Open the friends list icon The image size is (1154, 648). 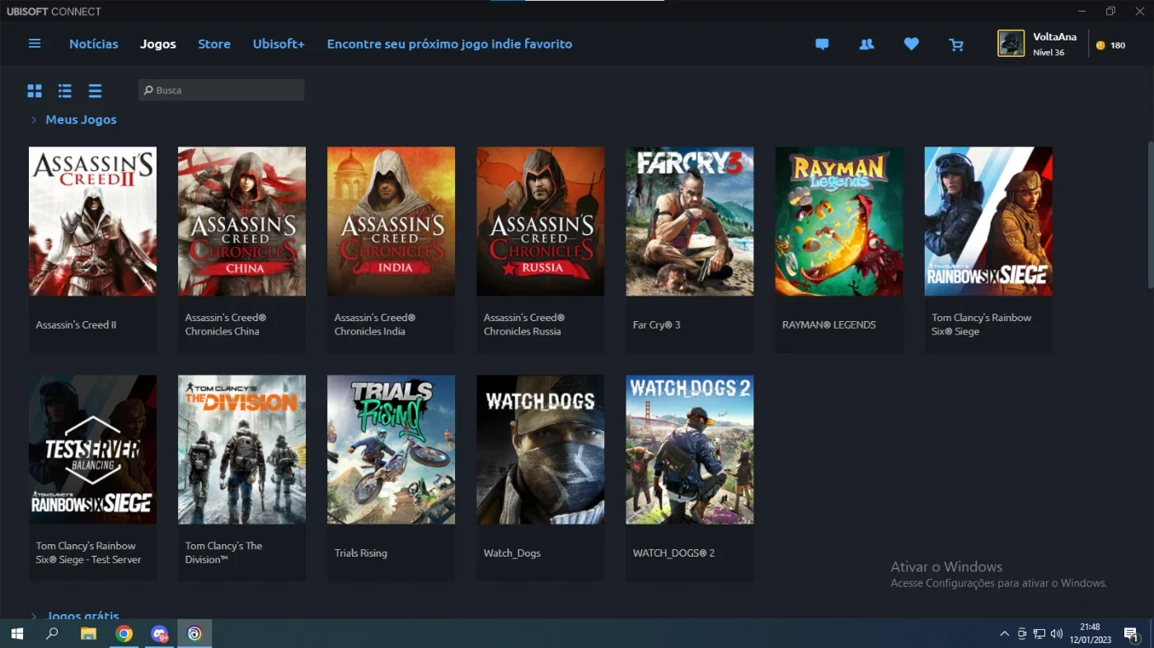pyautogui.click(x=866, y=44)
